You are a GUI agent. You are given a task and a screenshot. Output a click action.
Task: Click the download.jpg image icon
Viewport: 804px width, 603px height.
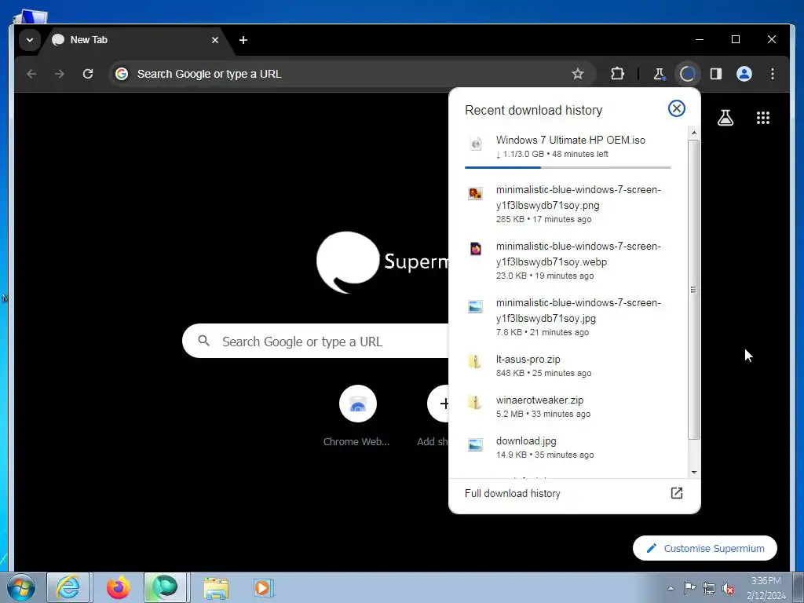pyautogui.click(x=475, y=444)
